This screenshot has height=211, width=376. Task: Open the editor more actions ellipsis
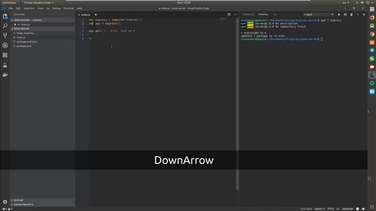(x=235, y=15)
